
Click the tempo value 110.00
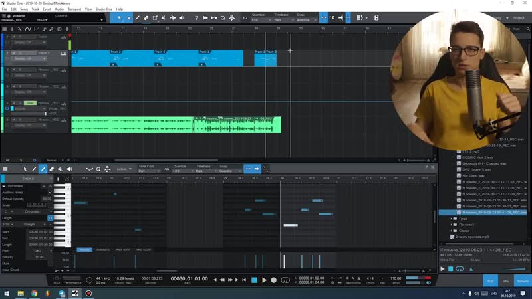pyautogui.click(x=396, y=278)
